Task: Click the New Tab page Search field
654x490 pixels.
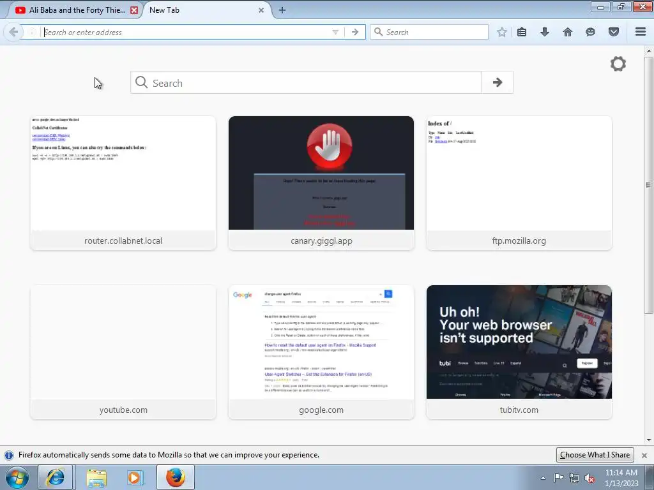Action: (x=306, y=82)
